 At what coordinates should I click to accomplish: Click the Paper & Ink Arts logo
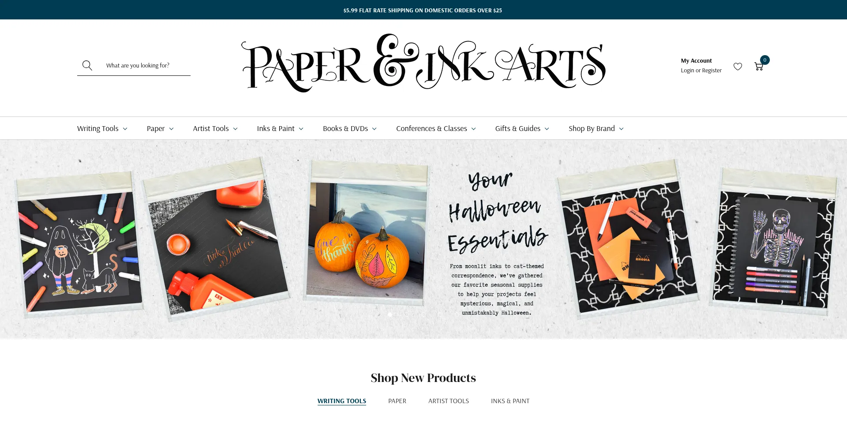point(423,63)
